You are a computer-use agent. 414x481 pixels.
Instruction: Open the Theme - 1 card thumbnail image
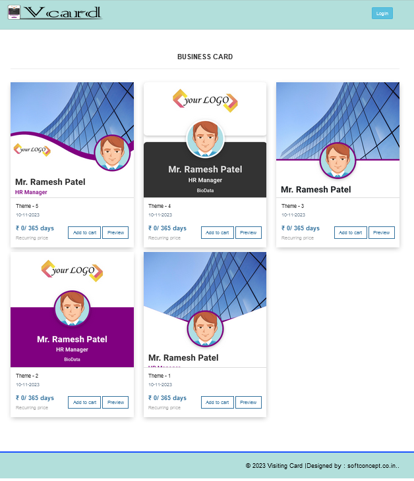click(205, 309)
